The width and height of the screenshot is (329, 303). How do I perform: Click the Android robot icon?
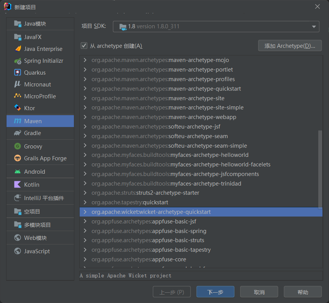tap(18, 172)
